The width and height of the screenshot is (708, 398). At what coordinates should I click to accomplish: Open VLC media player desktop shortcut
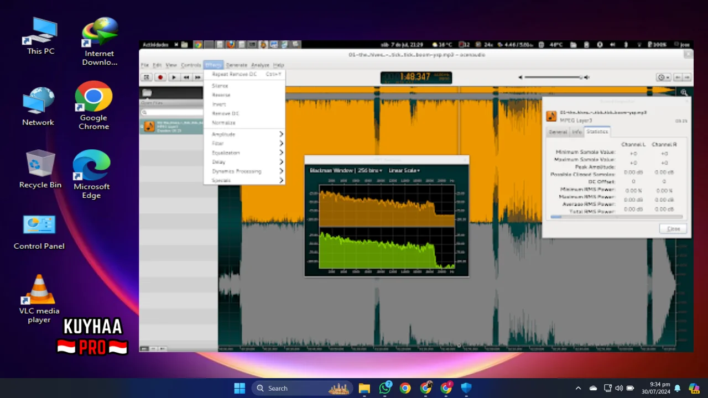tap(39, 298)
